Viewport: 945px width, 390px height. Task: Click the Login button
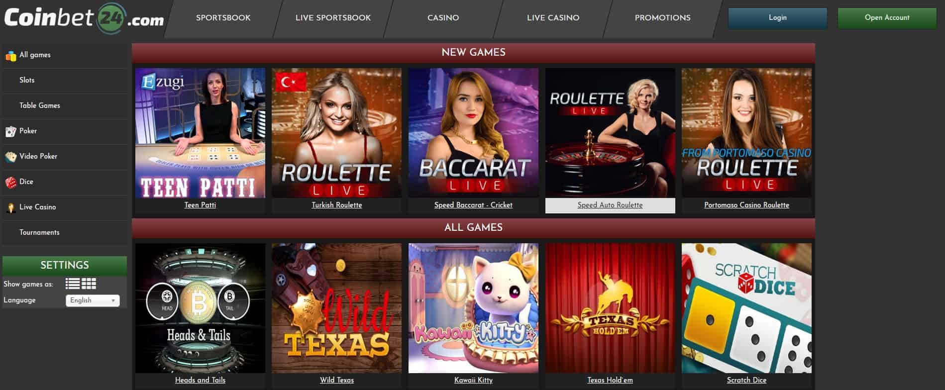[x=777, y=18]
